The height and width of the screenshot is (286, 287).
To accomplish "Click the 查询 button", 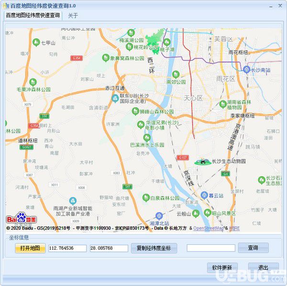I will pyautogui.click(x=254, y=248).
